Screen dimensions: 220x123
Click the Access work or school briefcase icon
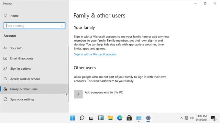pyautogui.click(x=5, y=79)
